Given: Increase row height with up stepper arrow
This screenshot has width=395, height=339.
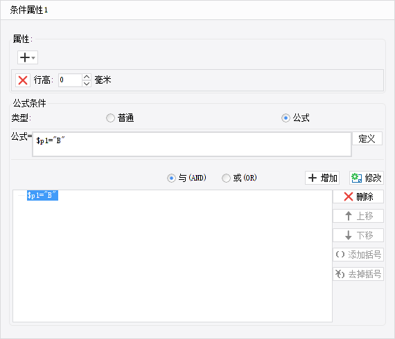Looking at the screenshot, I should pos(87,77).
